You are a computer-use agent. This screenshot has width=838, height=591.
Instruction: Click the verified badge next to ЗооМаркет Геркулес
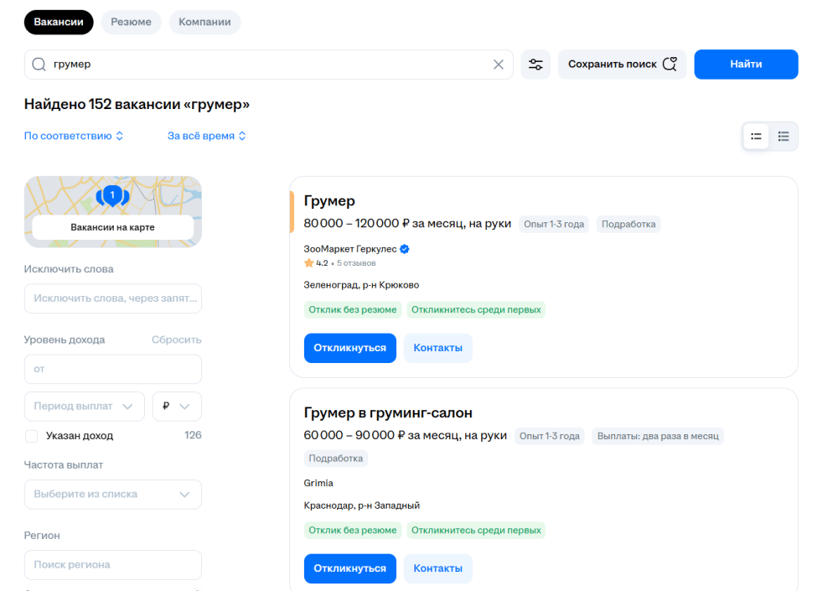404,249
